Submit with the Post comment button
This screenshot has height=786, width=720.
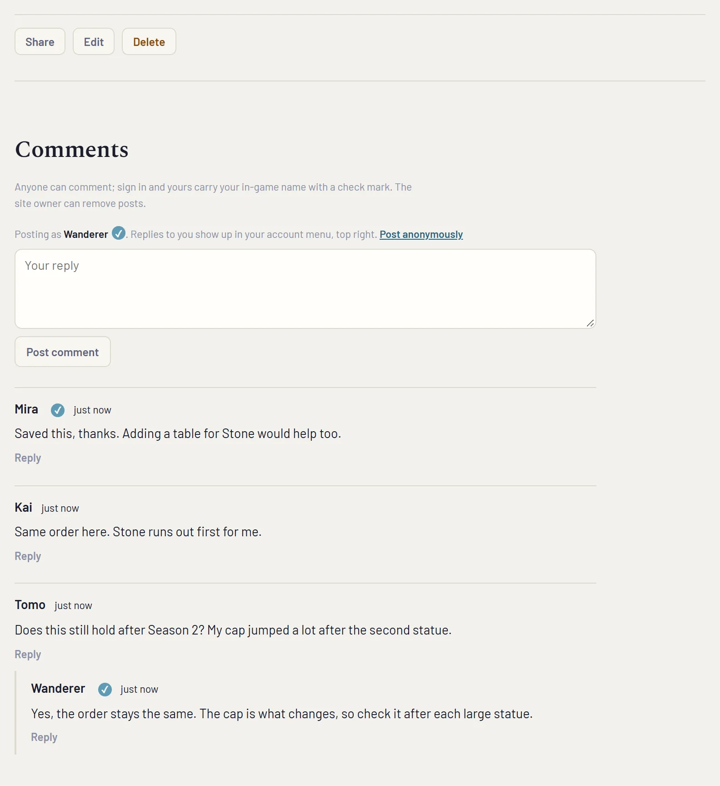pyautogui.click(x=63, y=352)
